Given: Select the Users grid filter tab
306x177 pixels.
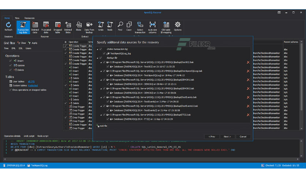Looking at the screenshot, I should point(28,48).
